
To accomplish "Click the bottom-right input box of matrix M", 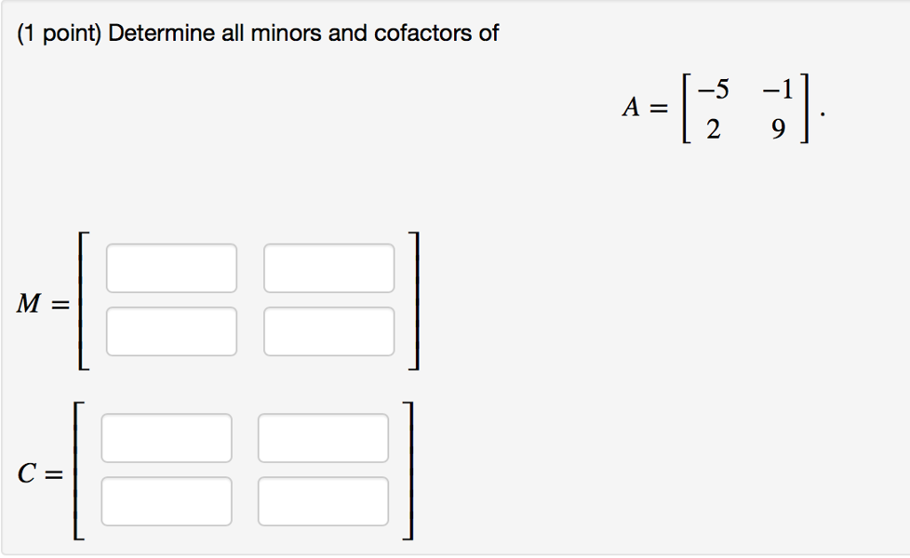I will pyautogui.click(x=329, y=331).
